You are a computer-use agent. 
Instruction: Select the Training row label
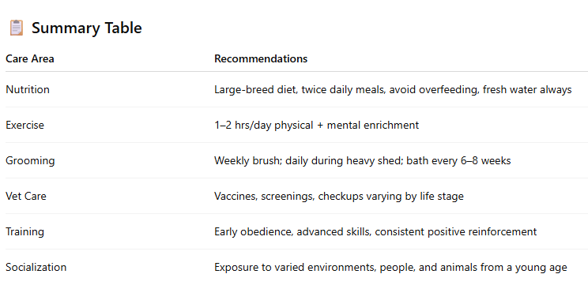click(x=24, y=231)
